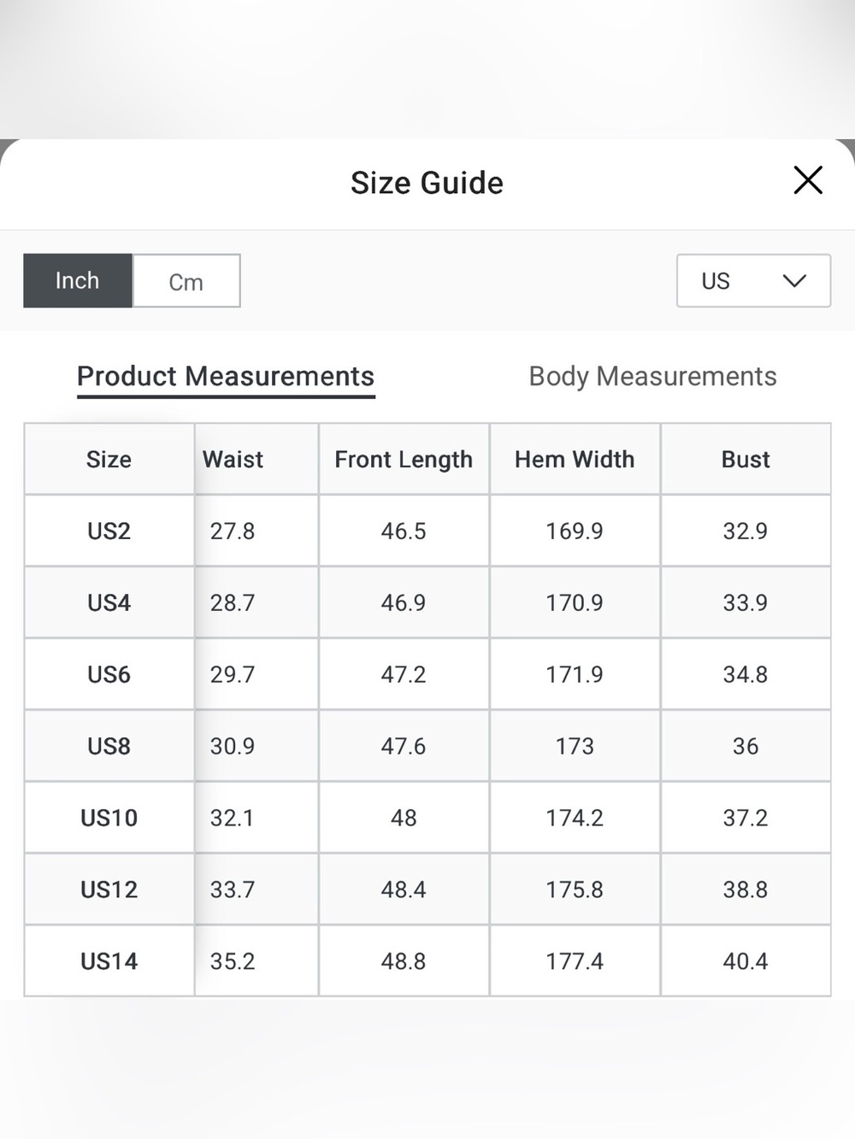Screen dimensions: 855x1139
Task: Expand the US dropdown chevron arrow
Action: tap(795, 280)
